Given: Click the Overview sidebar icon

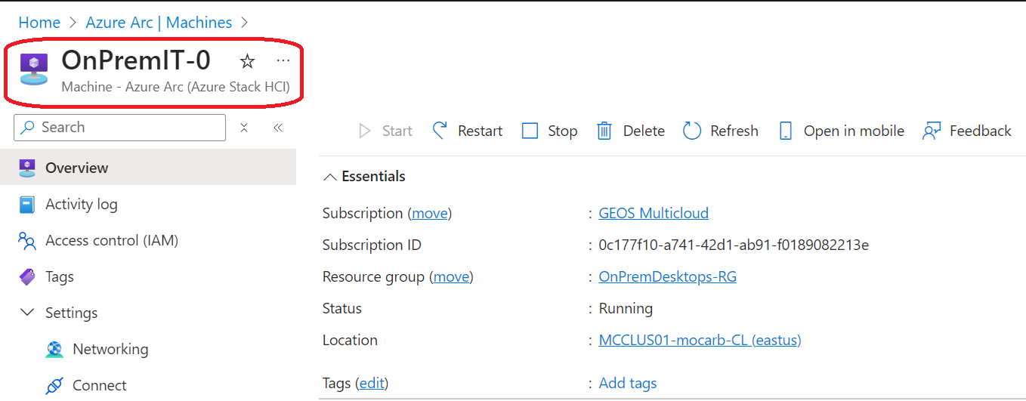Looking at the screenshot, I should (x=27, y=168).
